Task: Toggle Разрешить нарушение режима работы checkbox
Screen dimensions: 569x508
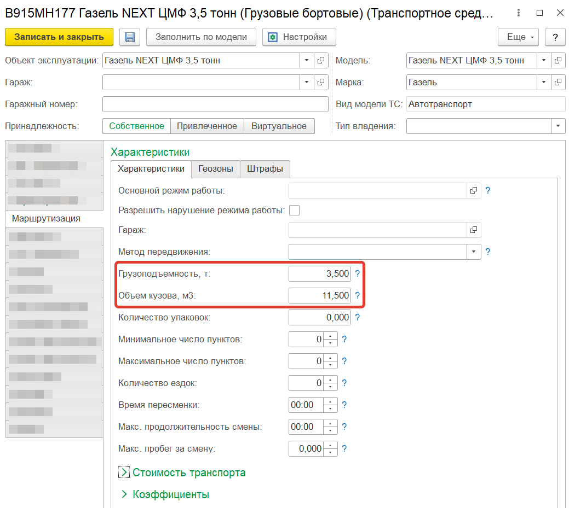Action: coord(294,210)
